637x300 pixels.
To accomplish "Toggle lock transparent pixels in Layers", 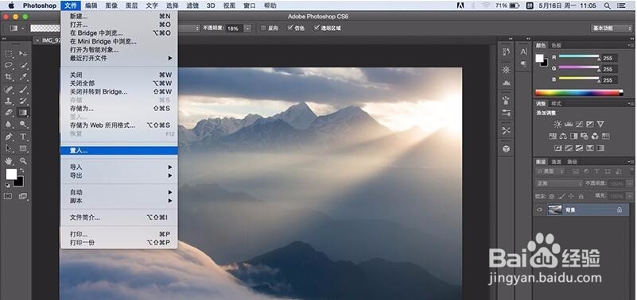I will coord(552,196).
